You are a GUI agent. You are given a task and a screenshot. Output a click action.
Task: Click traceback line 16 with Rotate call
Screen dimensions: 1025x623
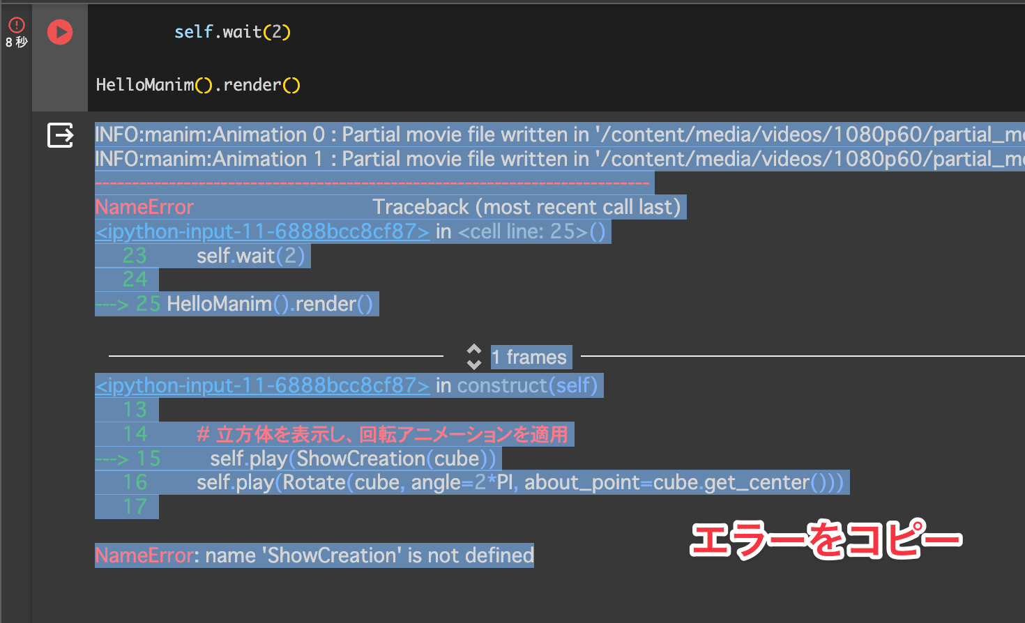click(x=519, y=482)
